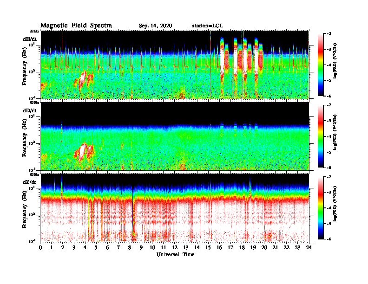This screenshot has width=368, height=284.
Task: Click hour tick label "11" on time axis
Action: pos(164,248)
